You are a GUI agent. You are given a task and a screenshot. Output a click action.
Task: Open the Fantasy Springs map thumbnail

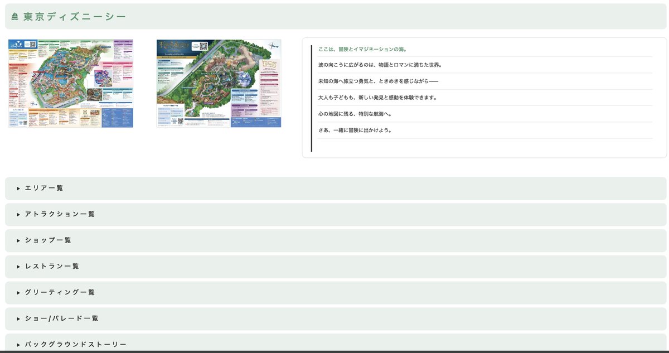[219, 84]
